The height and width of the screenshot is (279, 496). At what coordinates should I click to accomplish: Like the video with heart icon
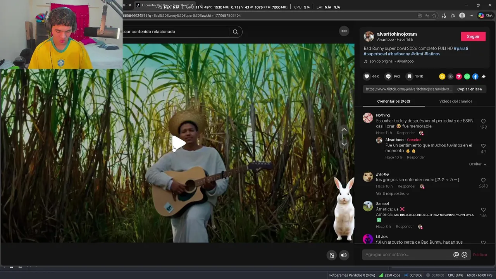367,76
